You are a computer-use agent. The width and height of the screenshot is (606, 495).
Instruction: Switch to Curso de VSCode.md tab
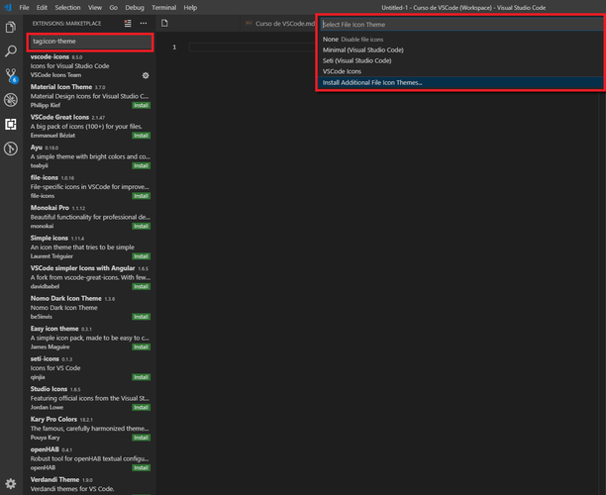280,24
